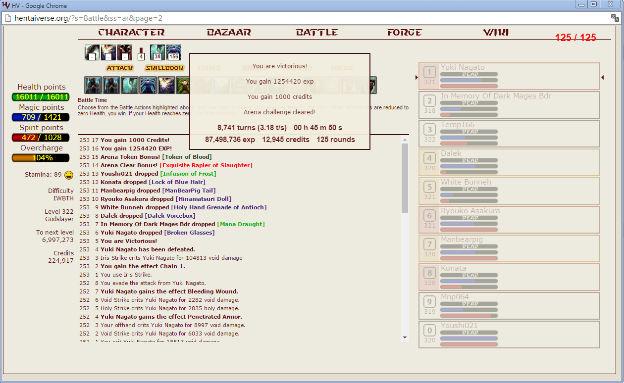Click the Overcharge bar at 104%
Screen dimensions: 624x383
tap(41, 158)
